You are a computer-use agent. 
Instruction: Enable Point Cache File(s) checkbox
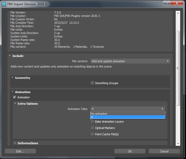pyautogui.click(x=92, y=134)
